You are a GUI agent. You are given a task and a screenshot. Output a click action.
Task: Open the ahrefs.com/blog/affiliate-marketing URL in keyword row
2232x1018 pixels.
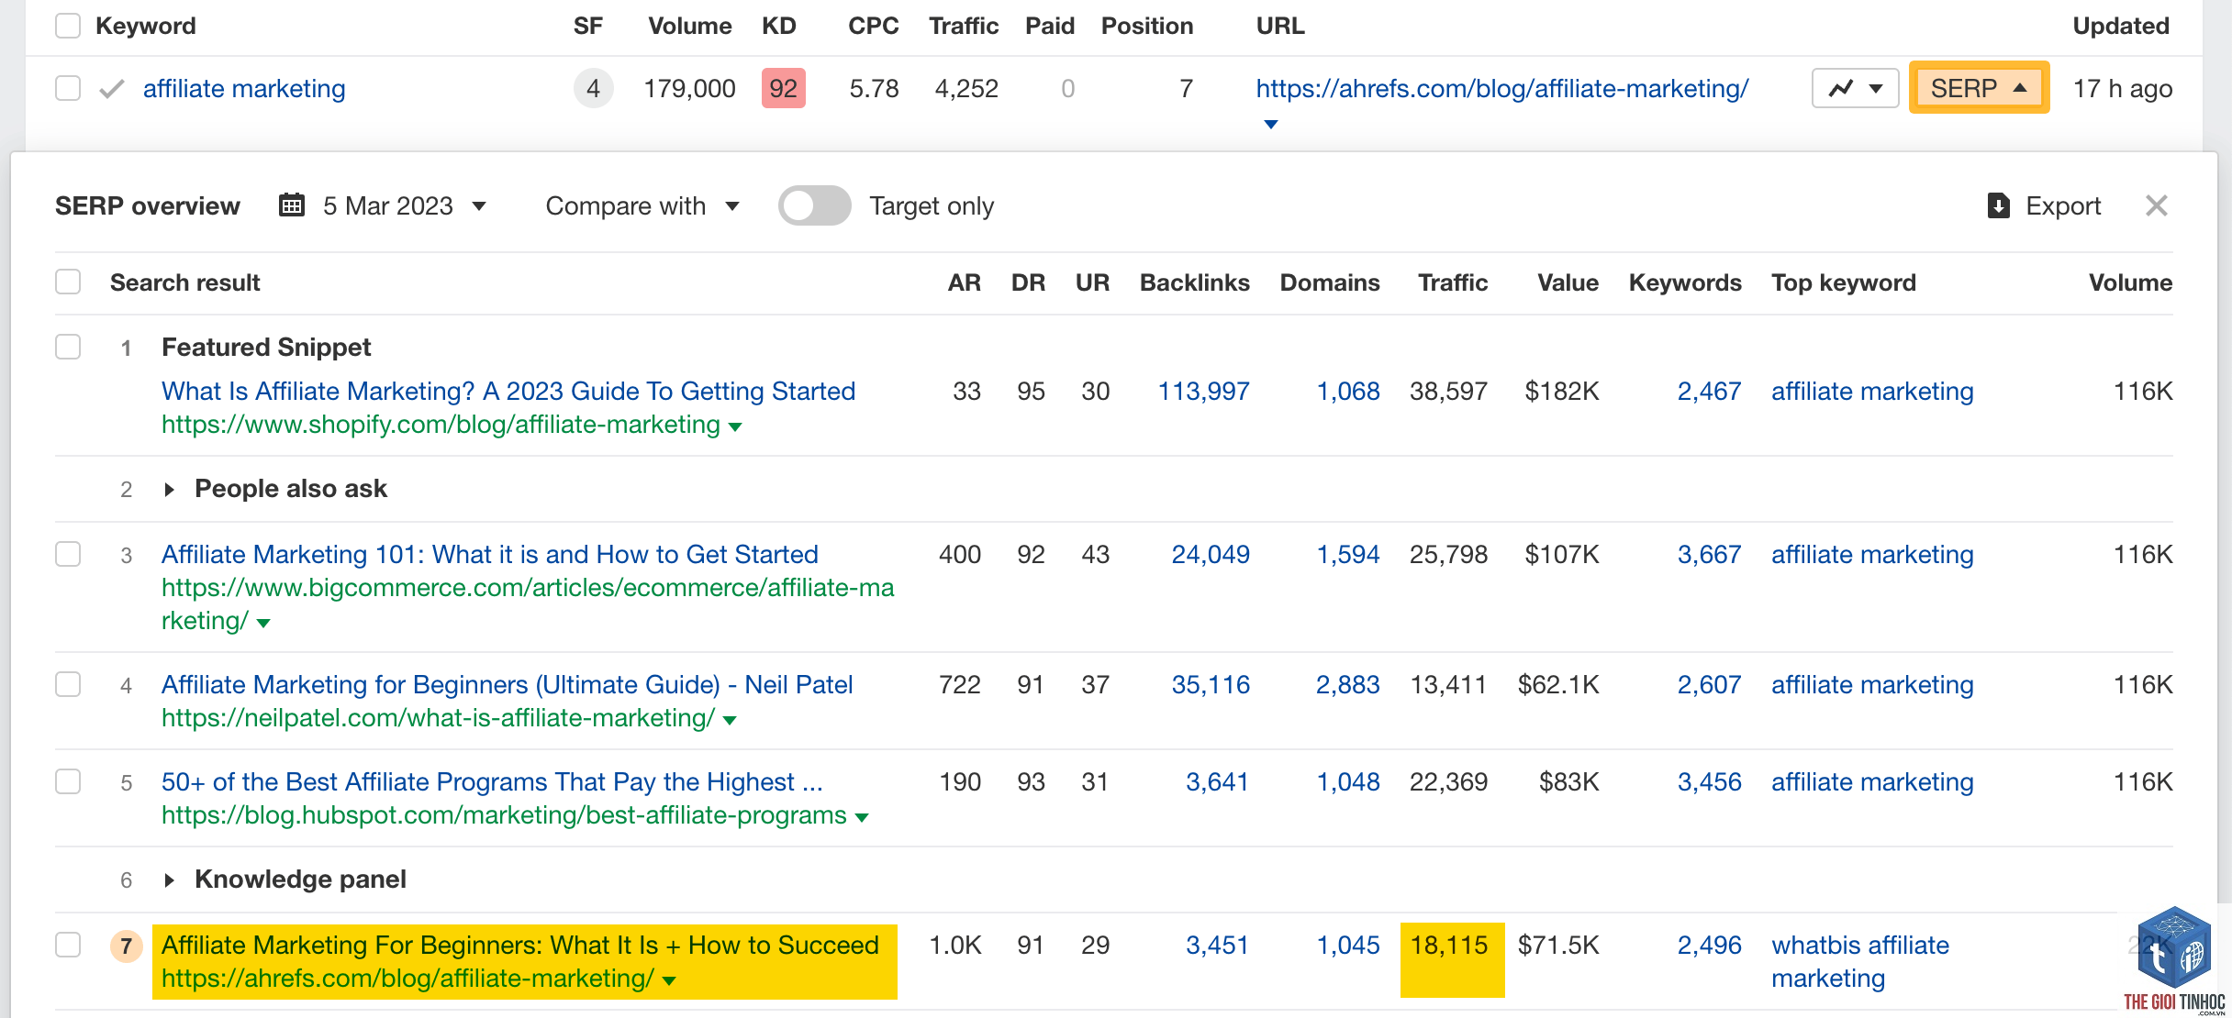click(1502, 89)
